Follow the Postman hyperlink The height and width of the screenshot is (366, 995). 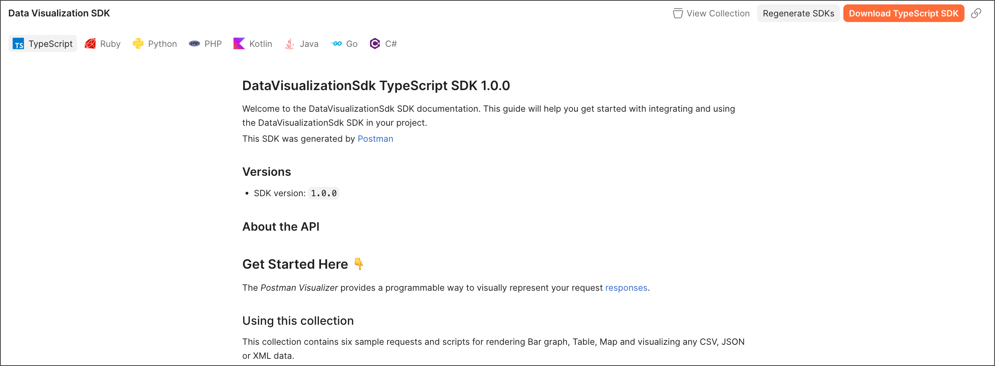[x=375, y=139]
